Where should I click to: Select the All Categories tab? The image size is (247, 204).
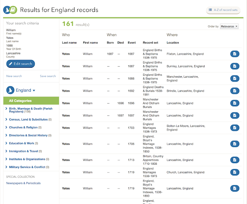point(31,101)
